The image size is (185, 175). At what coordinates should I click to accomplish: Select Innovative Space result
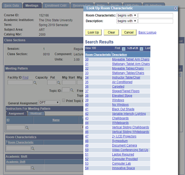(x=123, y=168)
